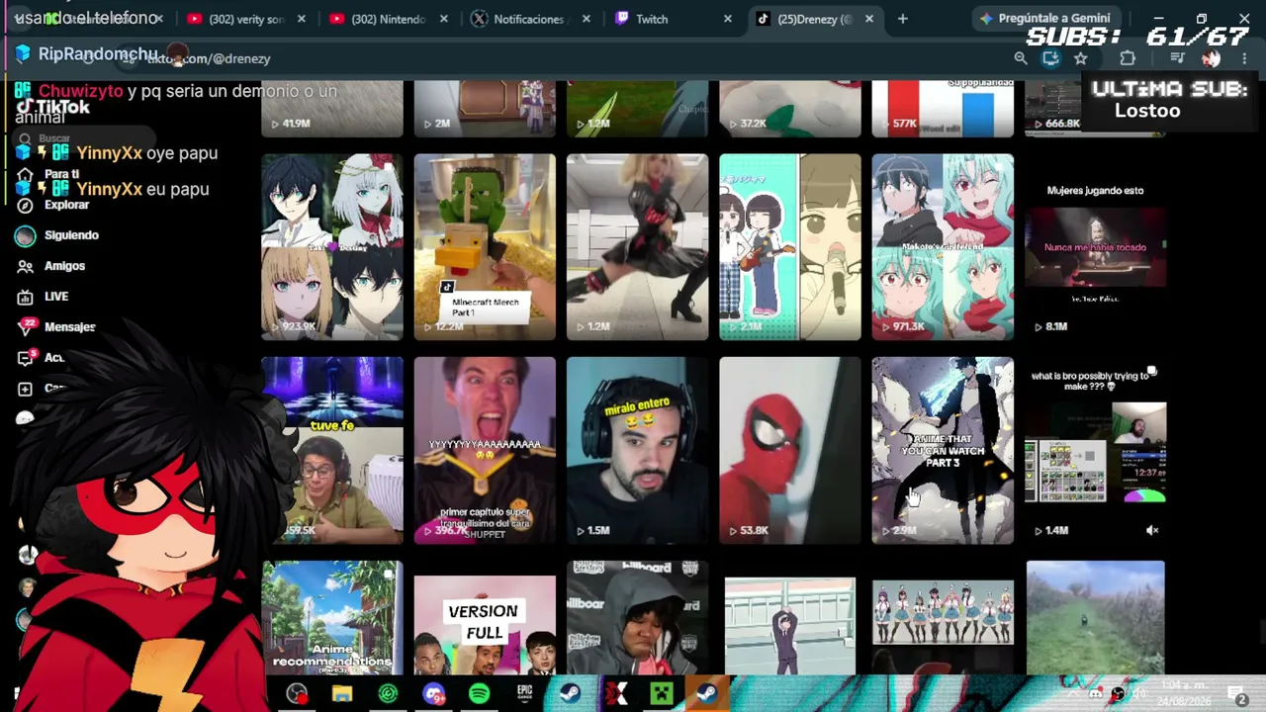The height and width of the screenshot is (712, 1266).
Task: Close the Notificaciones tab
Action: (x=587, y=19)
